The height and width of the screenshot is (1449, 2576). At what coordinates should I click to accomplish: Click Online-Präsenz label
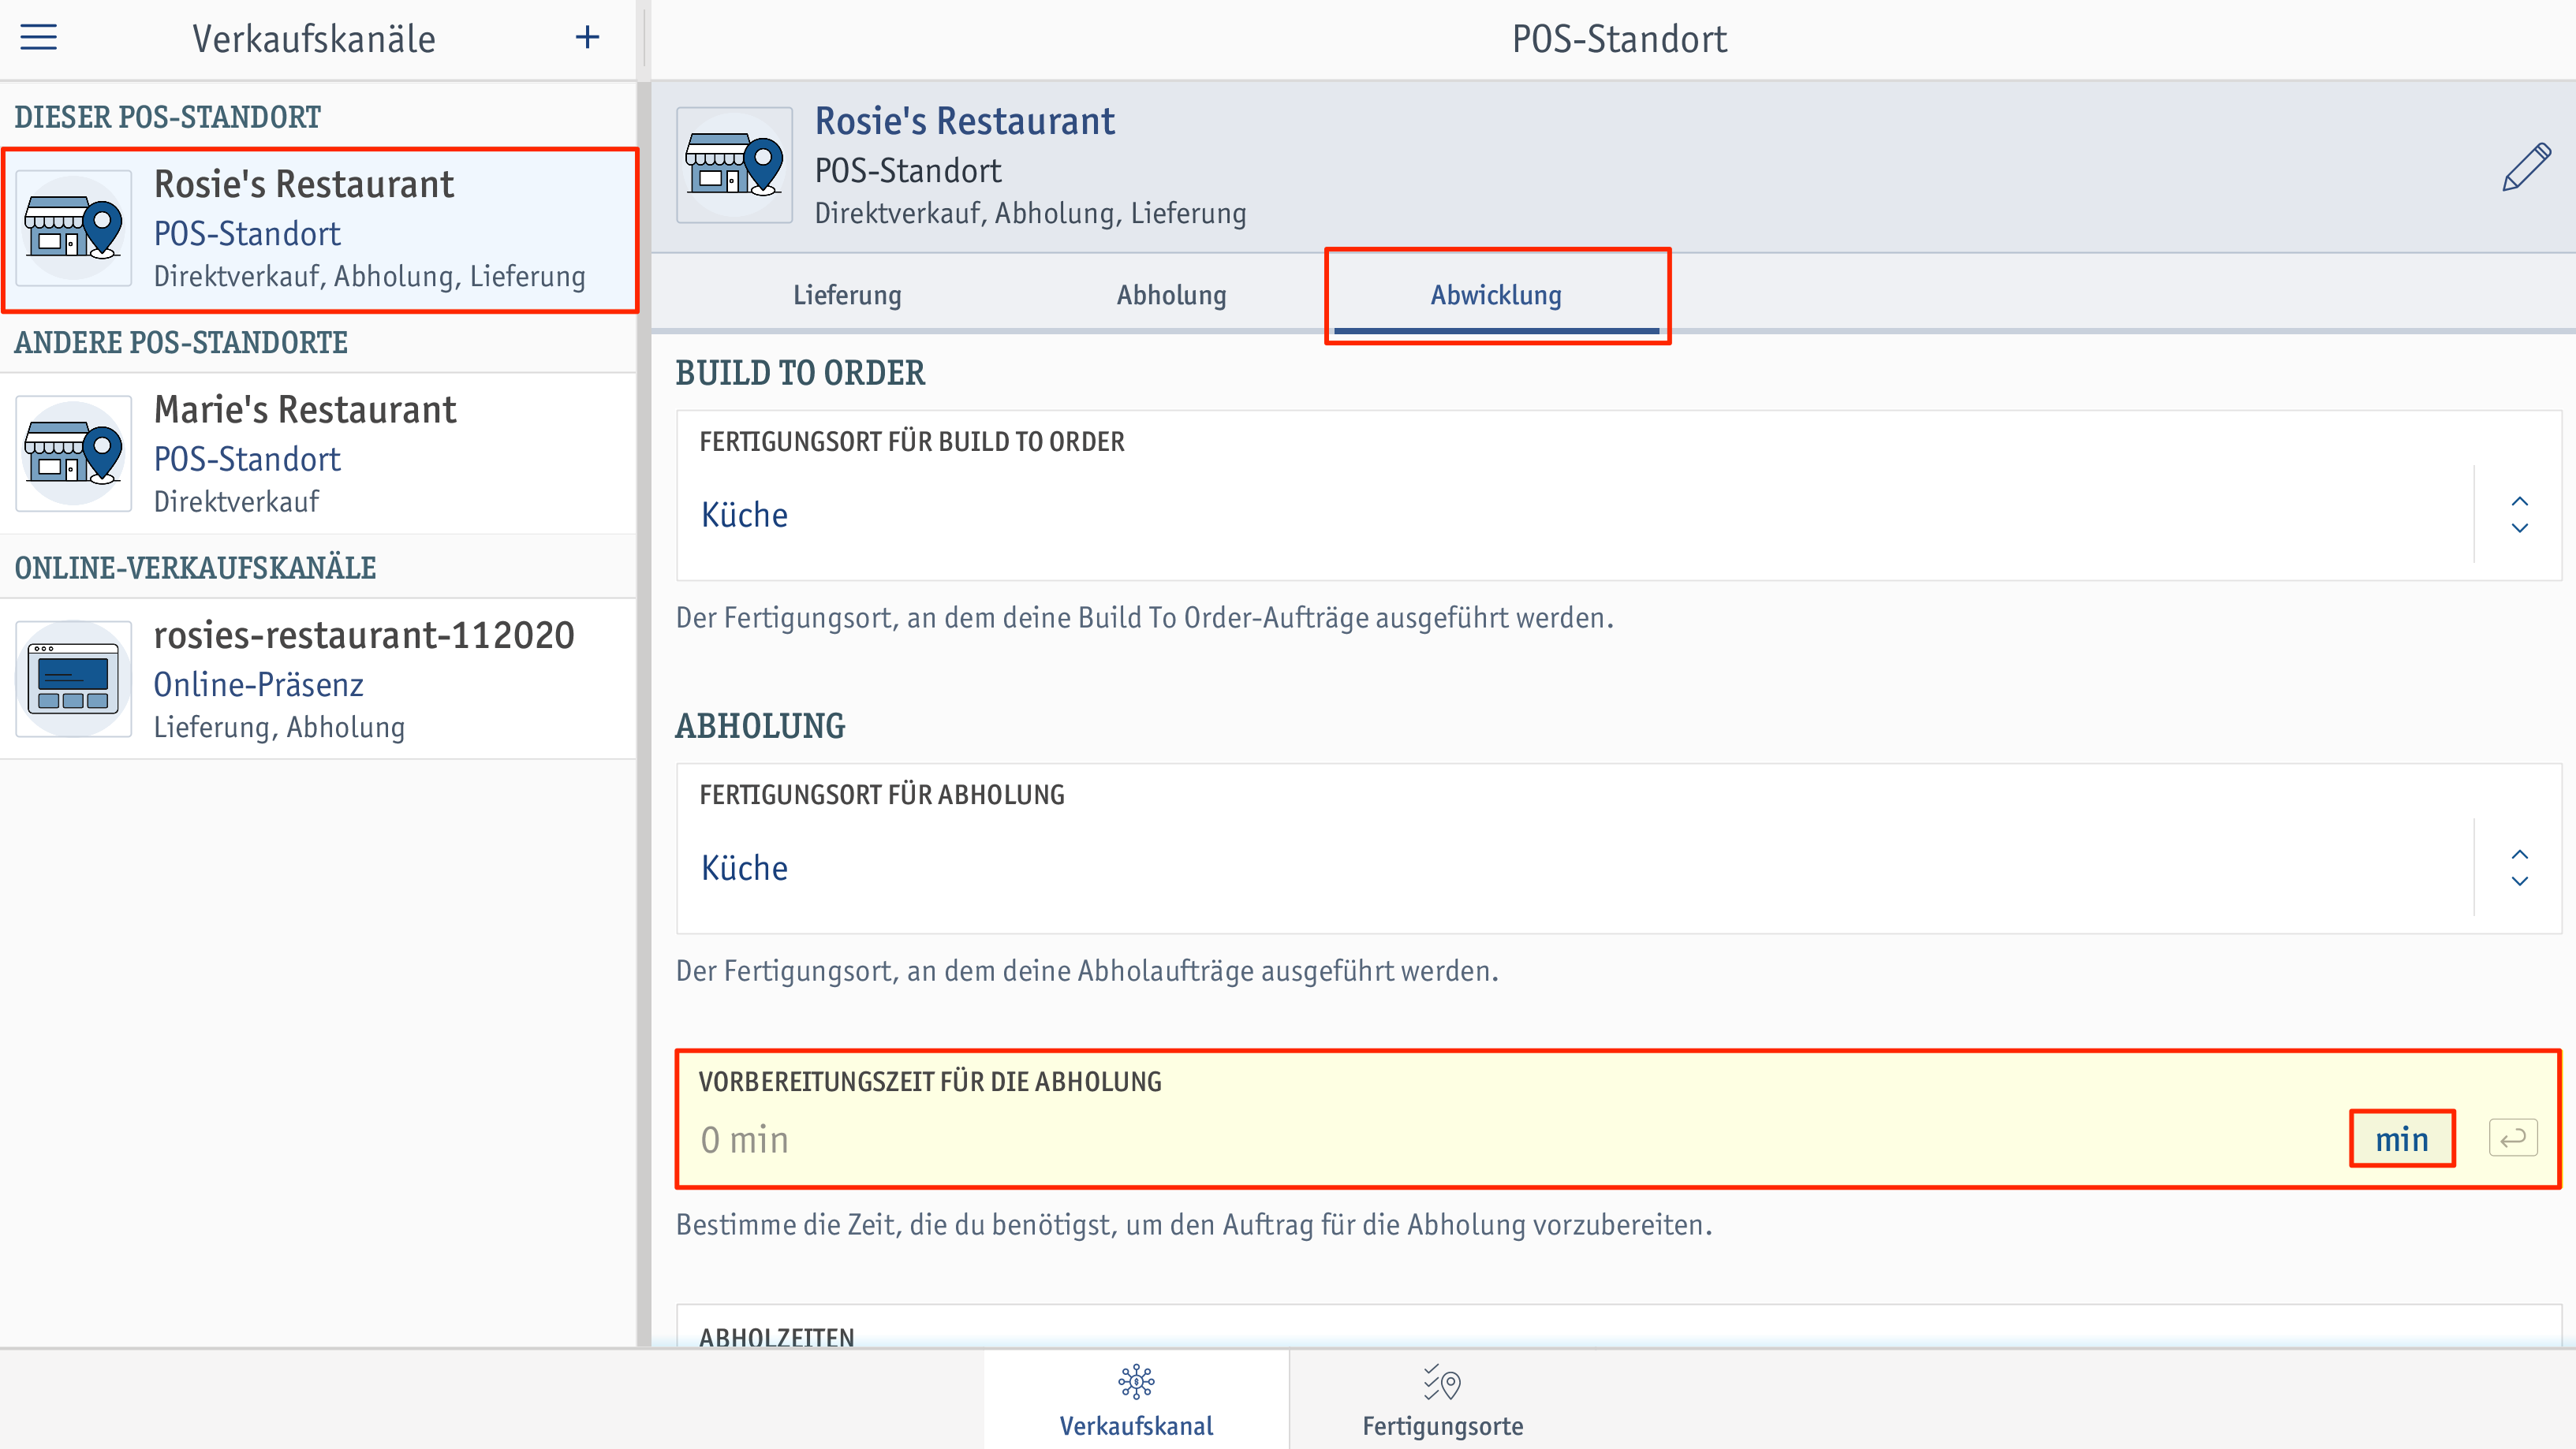tap(258, 684)
